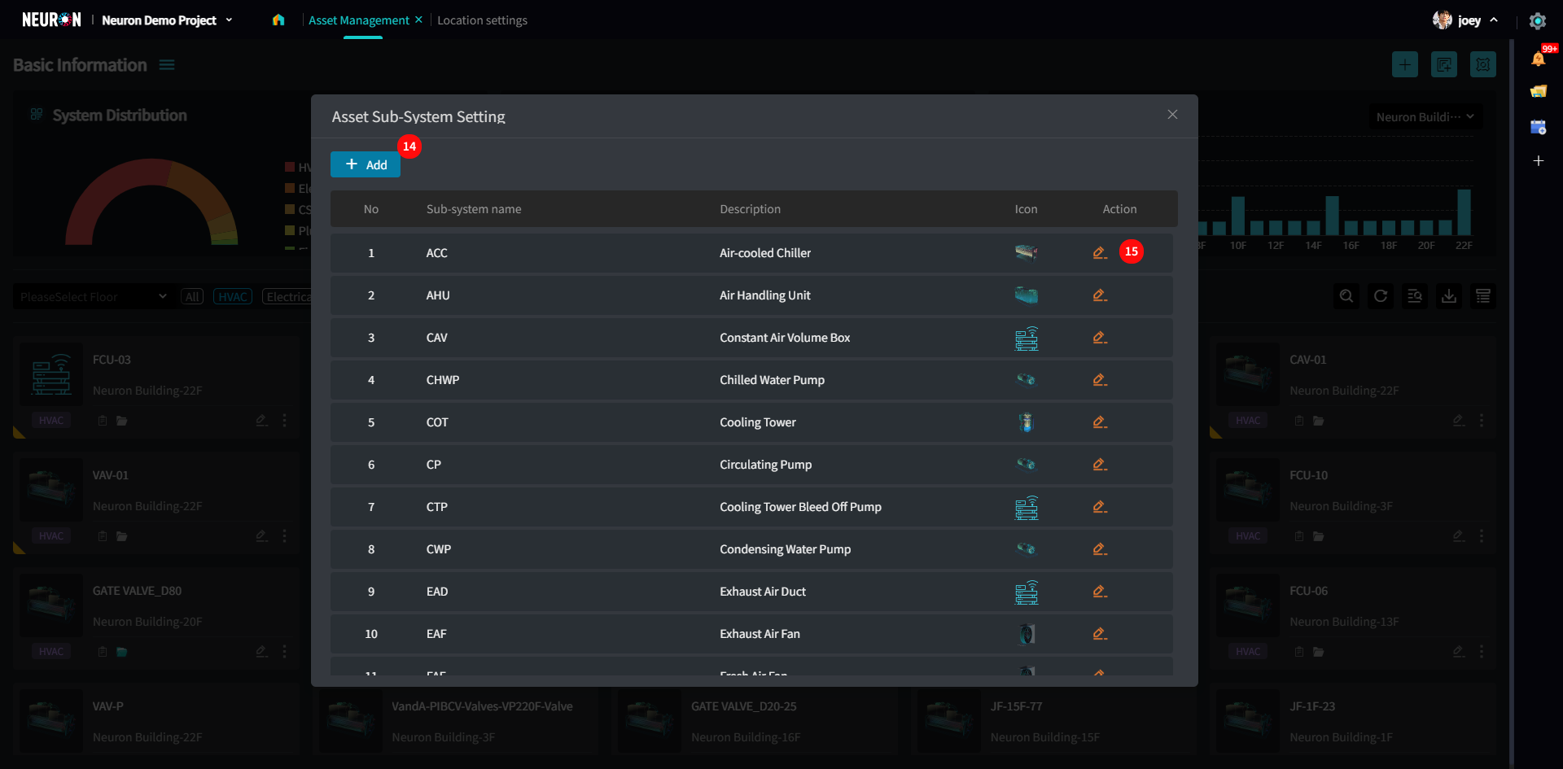The height and width of the screenshot is (769, 1563).
Task: Click the plus icon in right sidebar
Action: 1539,161
